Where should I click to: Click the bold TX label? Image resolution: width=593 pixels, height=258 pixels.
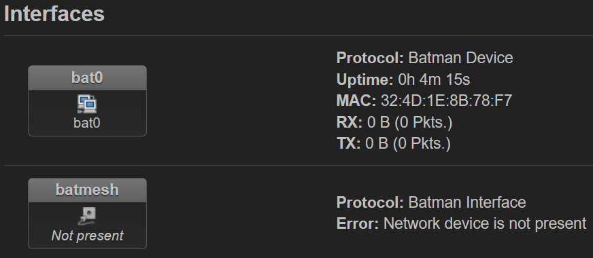coord(348,144)
